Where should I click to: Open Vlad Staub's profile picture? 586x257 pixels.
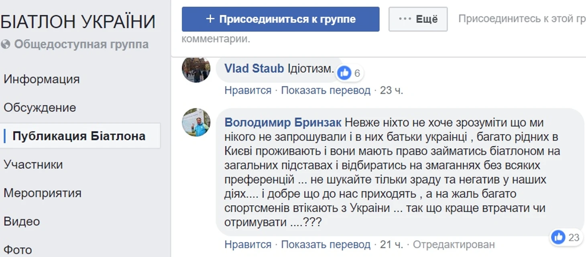coord(196,70)
